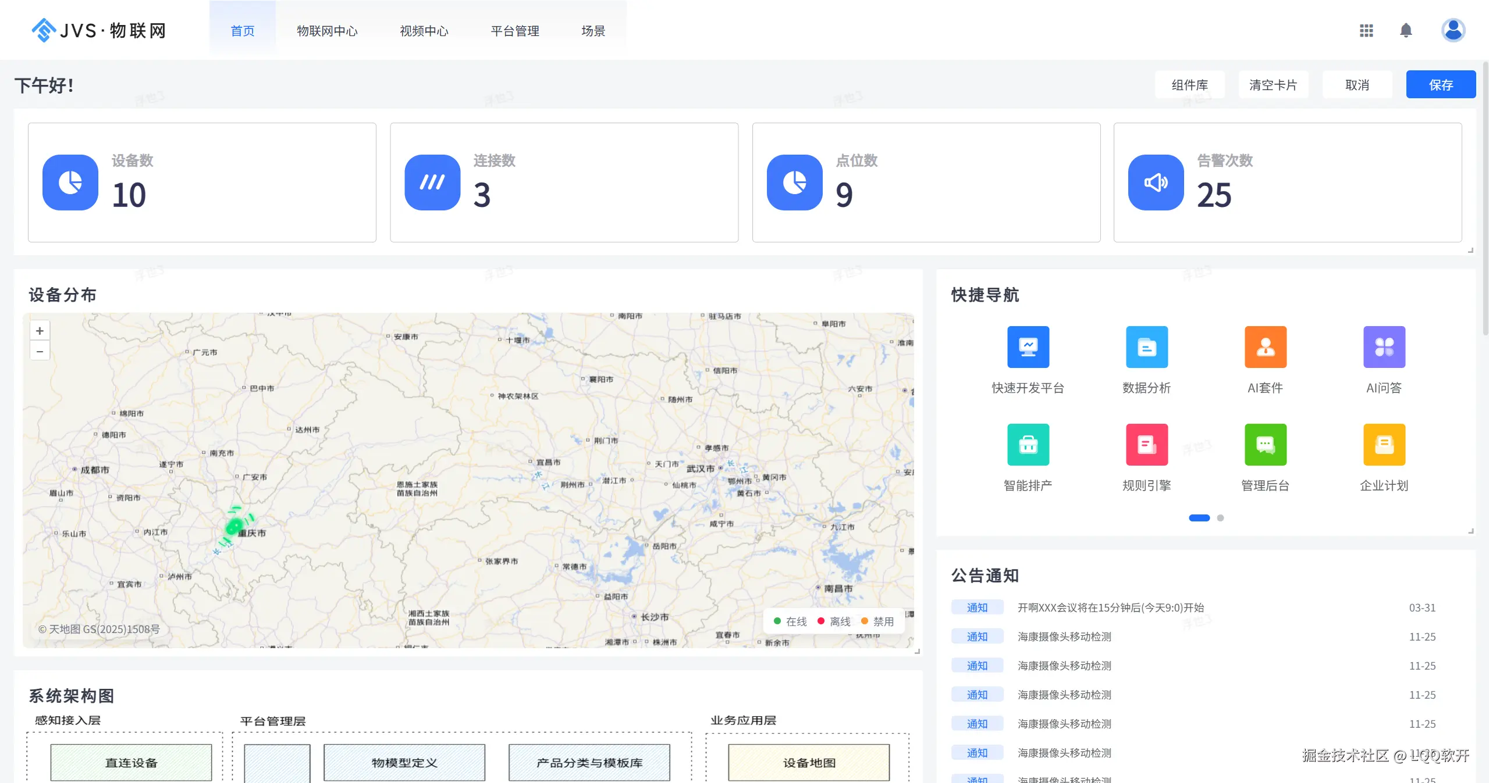Screen dimensions: 1489x783
Task: Open the 规则引擎 shortcut icon
Action: pos(1146,445)
